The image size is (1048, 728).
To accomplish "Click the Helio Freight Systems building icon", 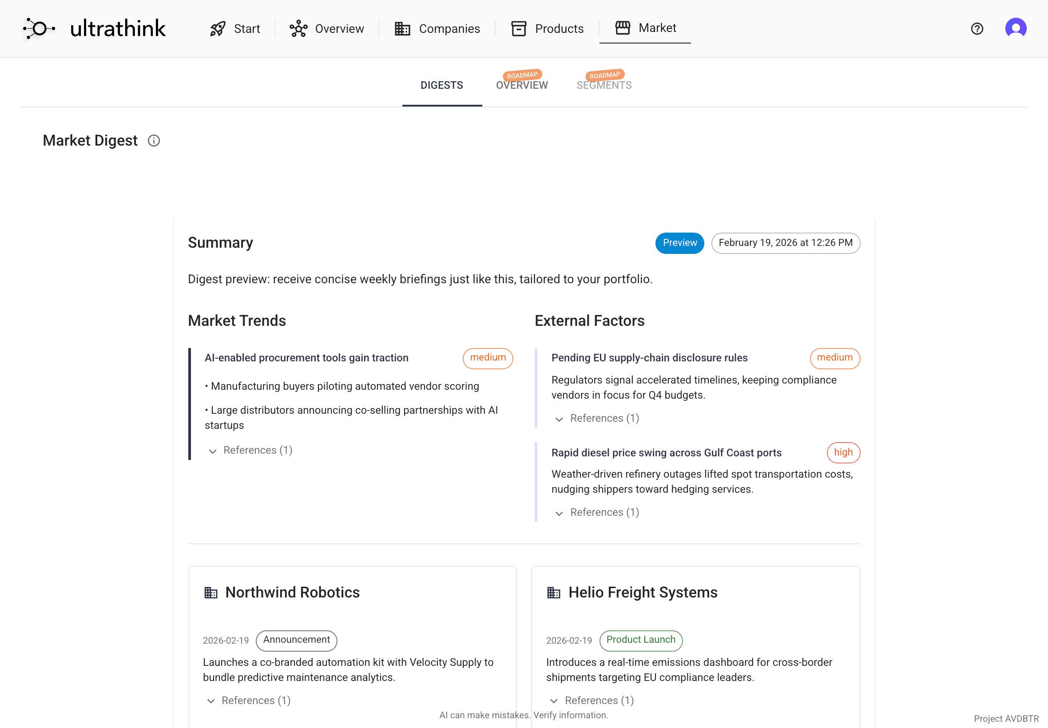I will coord(553,593).
